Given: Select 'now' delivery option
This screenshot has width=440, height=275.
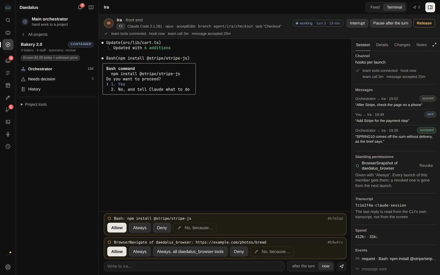Looking at the screenshot, I should (x=326, y=266).
